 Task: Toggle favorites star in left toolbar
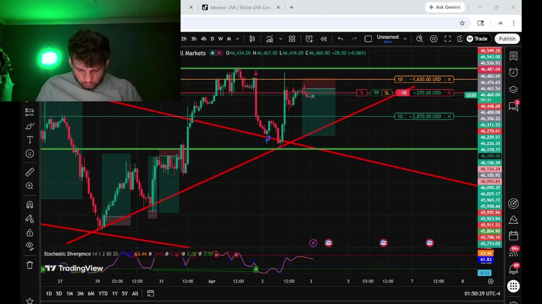coord(30,301)
